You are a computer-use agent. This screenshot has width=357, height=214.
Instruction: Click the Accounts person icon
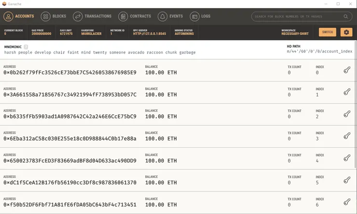click(x=8, y=16)
